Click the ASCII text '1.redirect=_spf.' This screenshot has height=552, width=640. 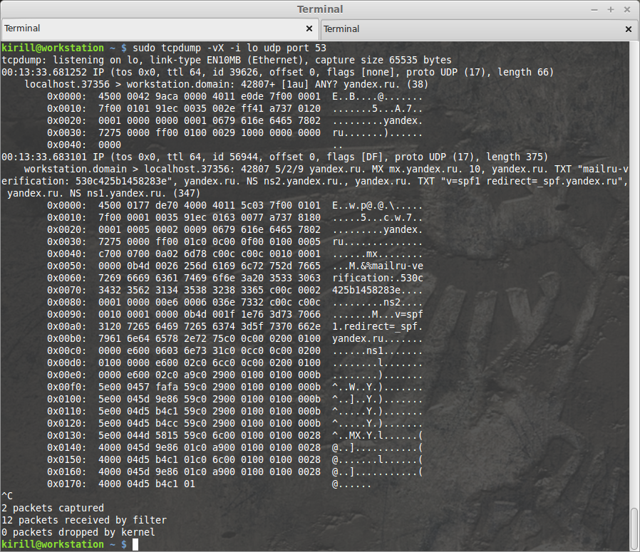378,327
